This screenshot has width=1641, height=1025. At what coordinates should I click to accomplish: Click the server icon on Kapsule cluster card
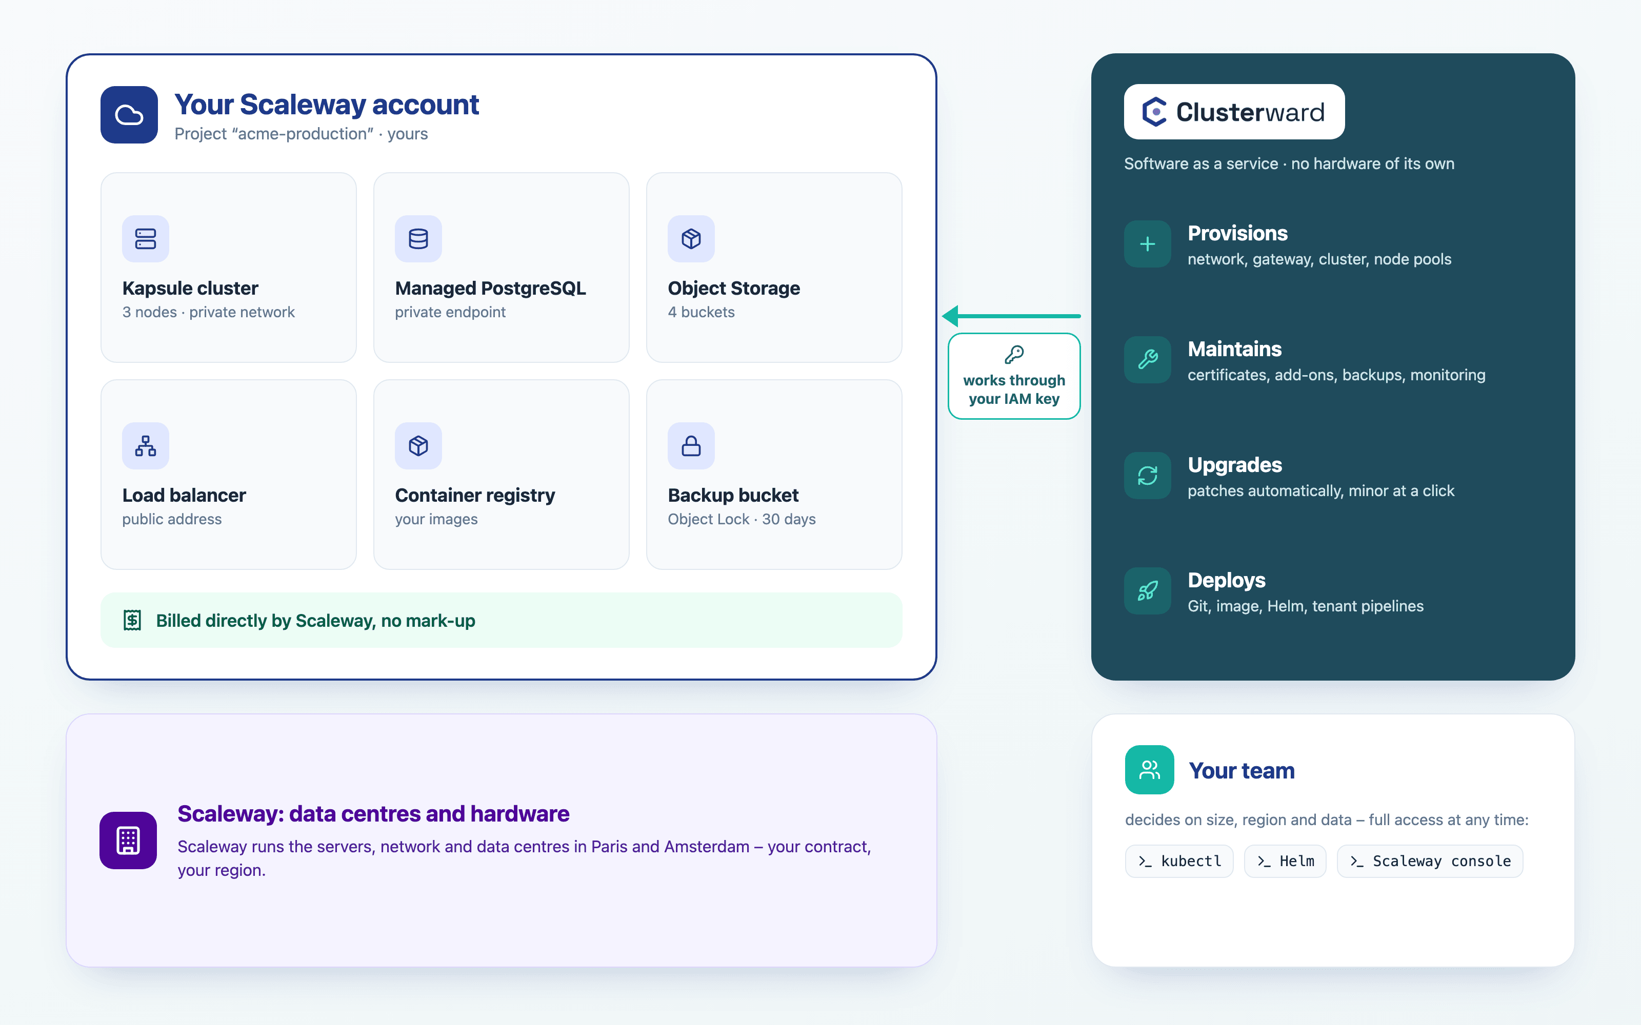145,239
